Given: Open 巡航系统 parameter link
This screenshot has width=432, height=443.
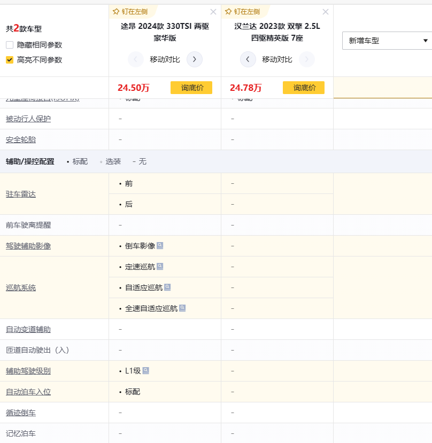Looking at the screenshot, I should point(21,287).
